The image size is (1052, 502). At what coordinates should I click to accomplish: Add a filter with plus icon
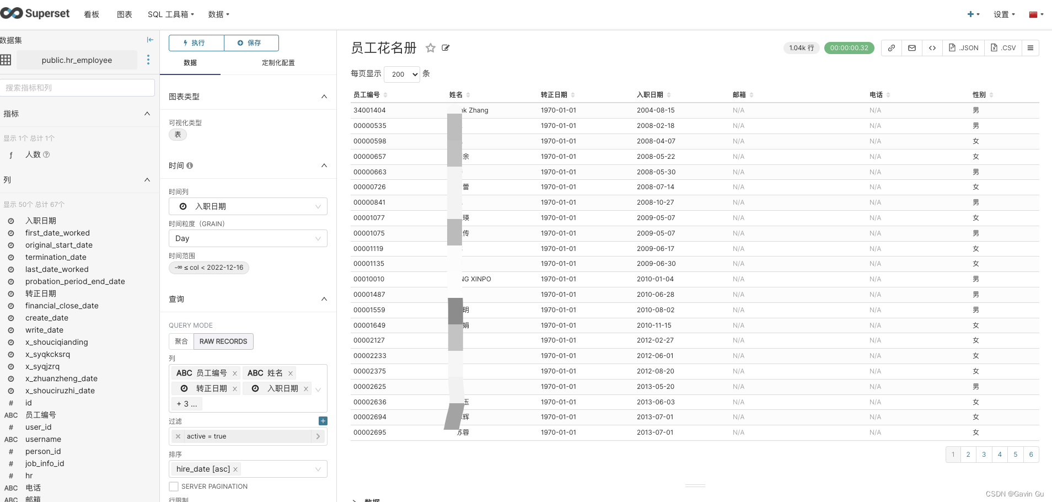[x=323, y=421]
